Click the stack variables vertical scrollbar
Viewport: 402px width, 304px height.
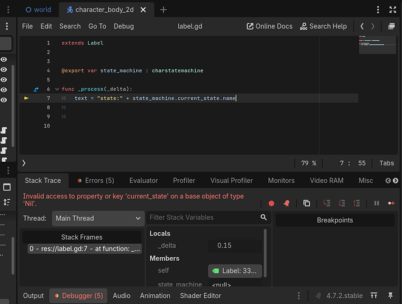(x=265, y=253)
